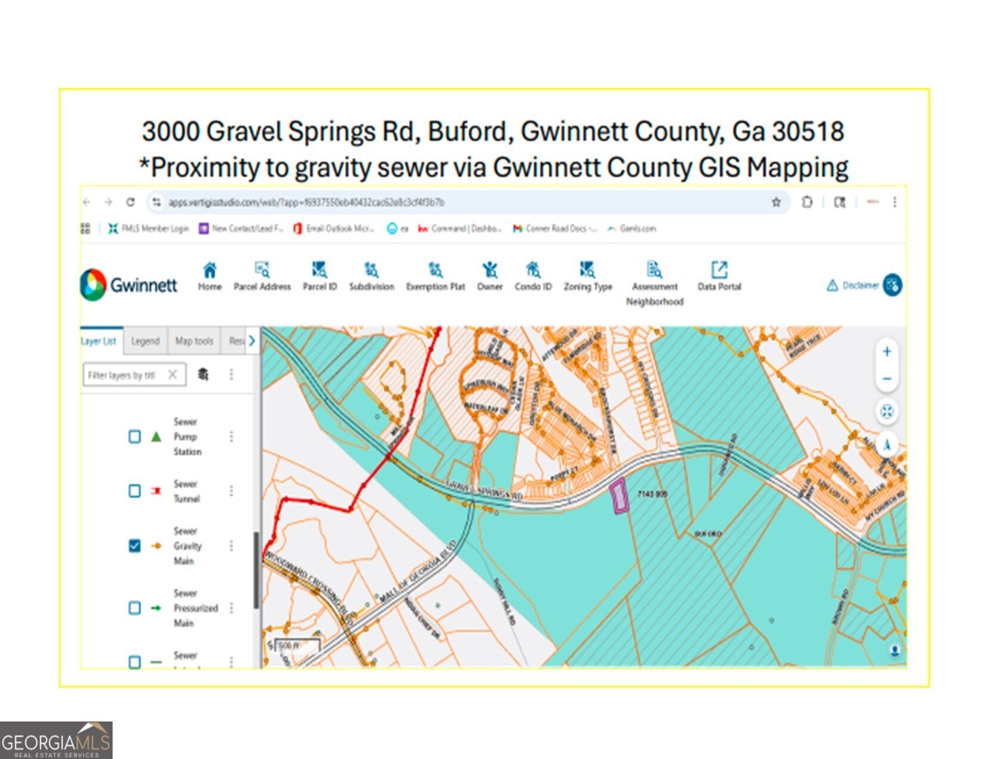
Task: Uncheck the Sewer Gravity Main layer
Action: [135, 546]
